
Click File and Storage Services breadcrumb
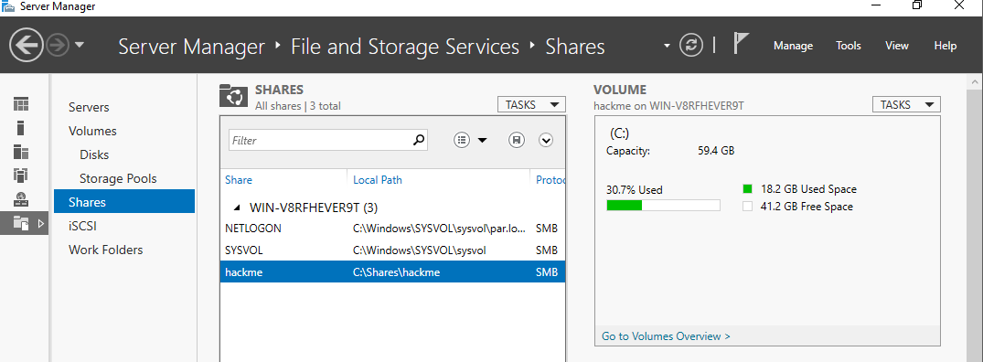click(x=405, y=47)
